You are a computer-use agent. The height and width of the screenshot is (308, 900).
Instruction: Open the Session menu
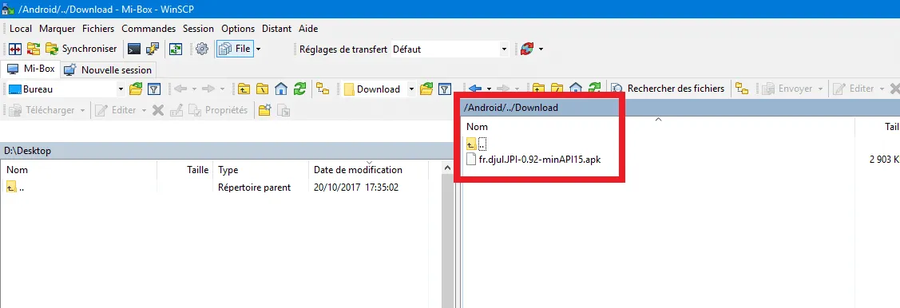[x=198, y=29]
